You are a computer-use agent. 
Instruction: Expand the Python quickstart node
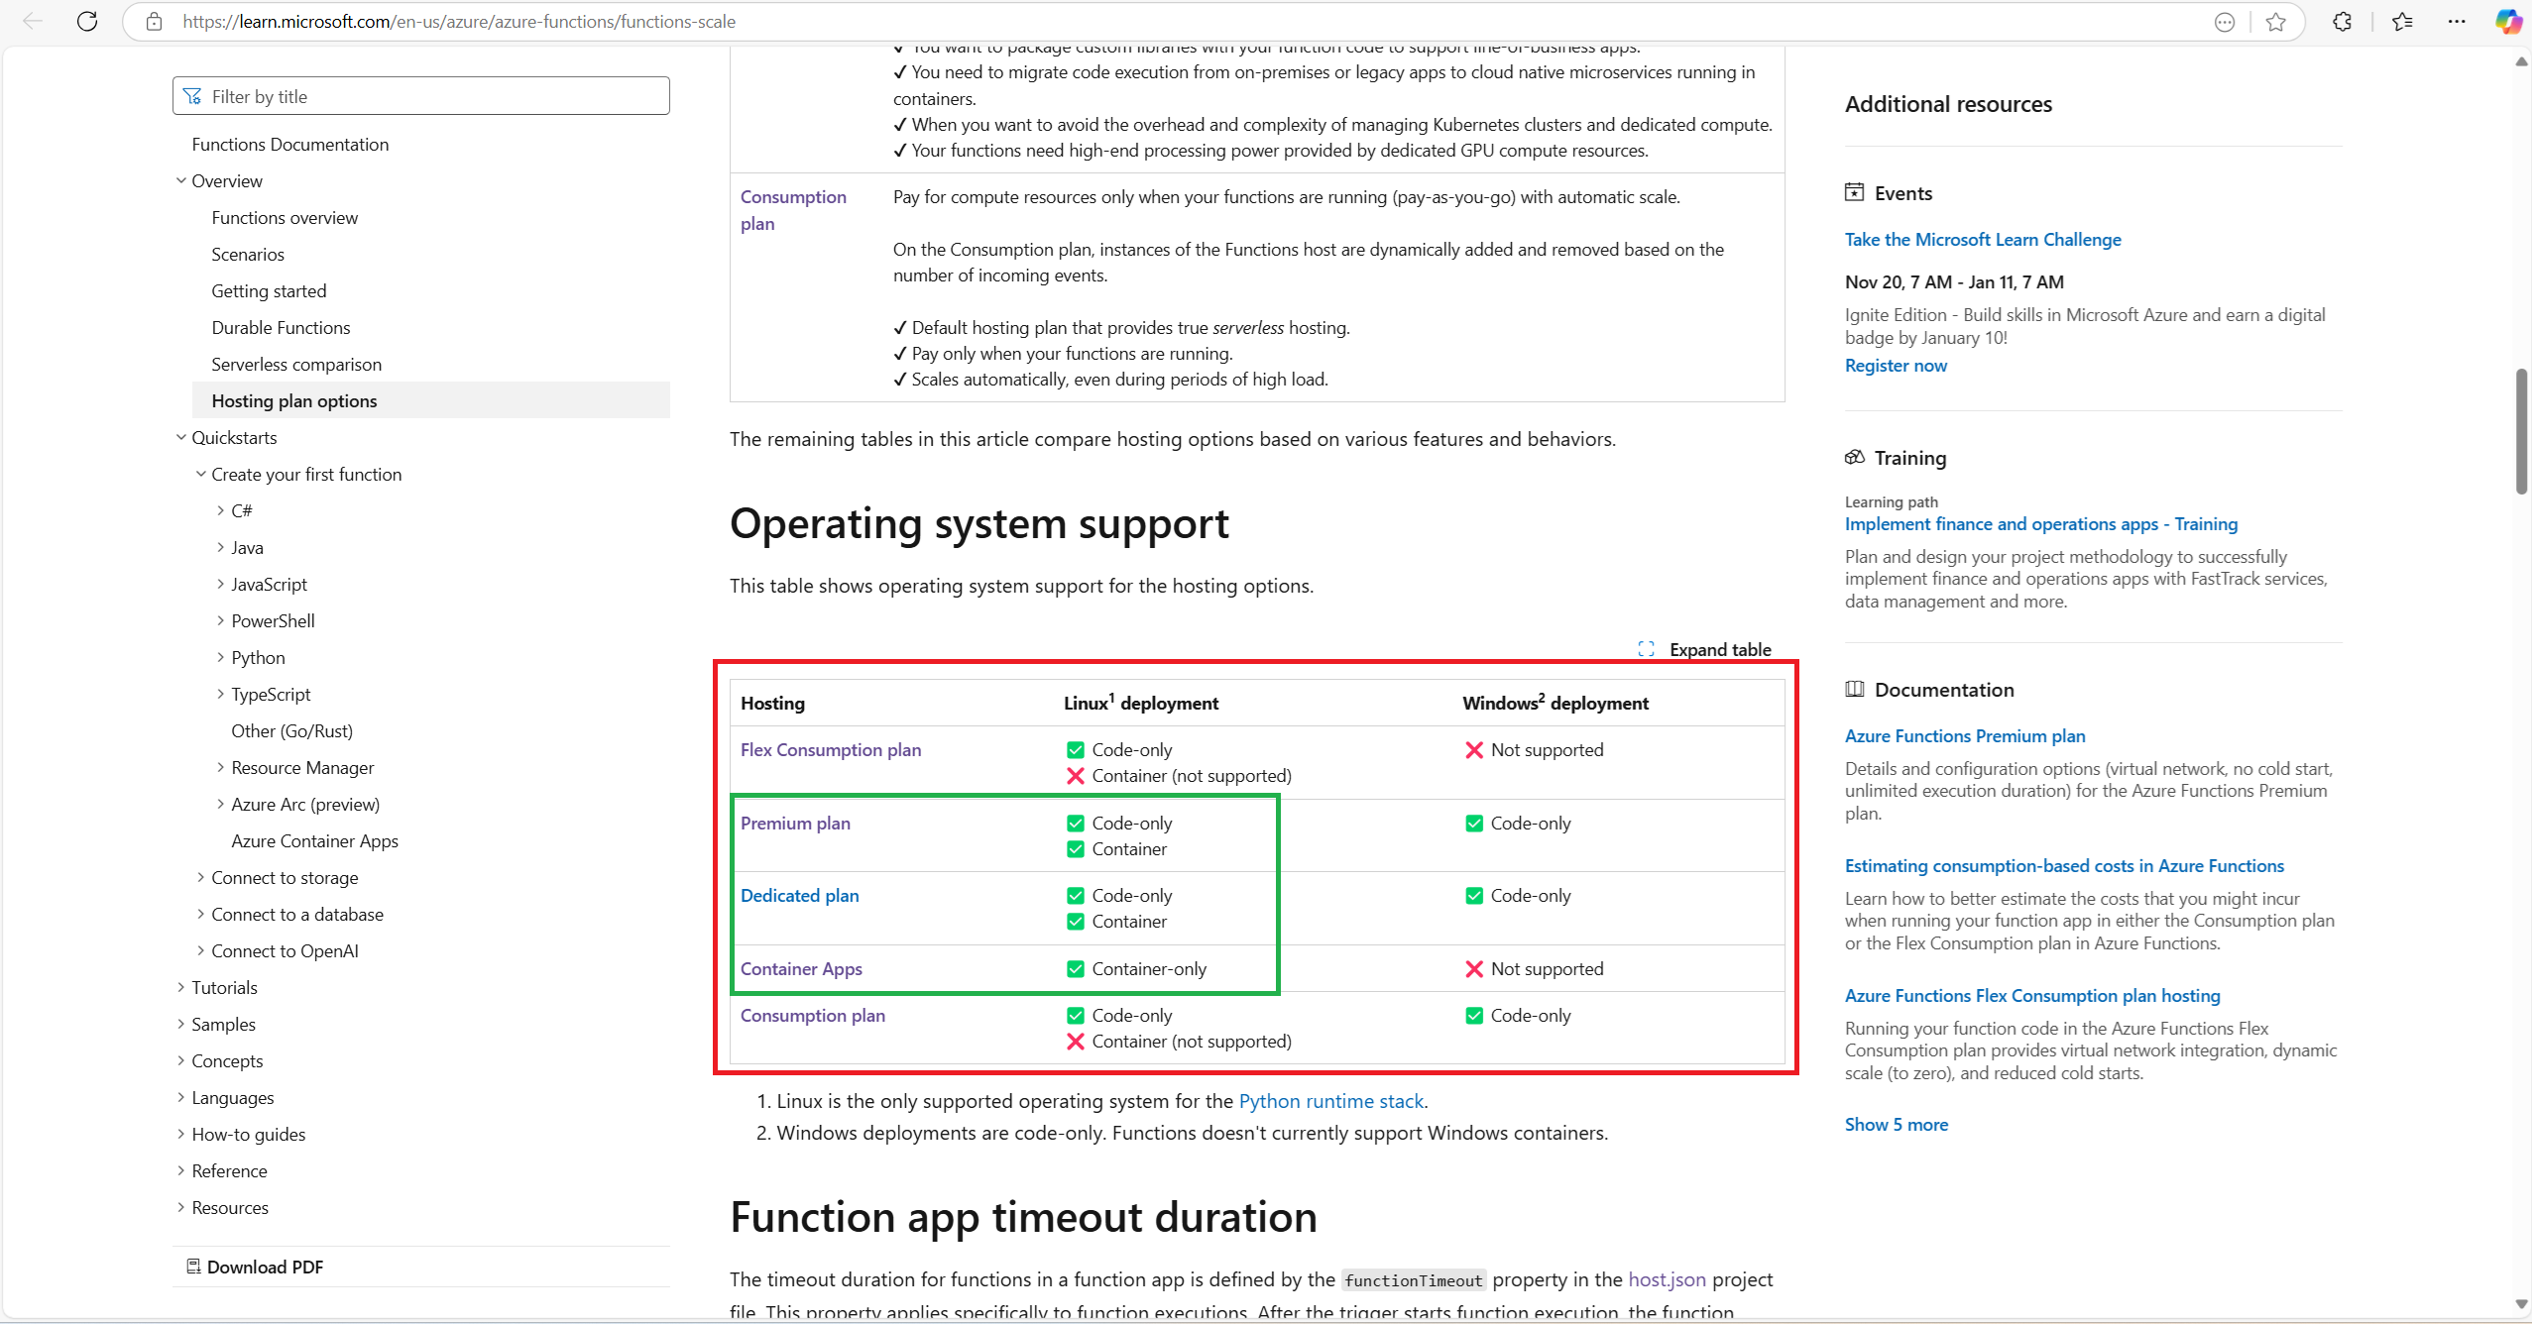click(x=220, y=657)
